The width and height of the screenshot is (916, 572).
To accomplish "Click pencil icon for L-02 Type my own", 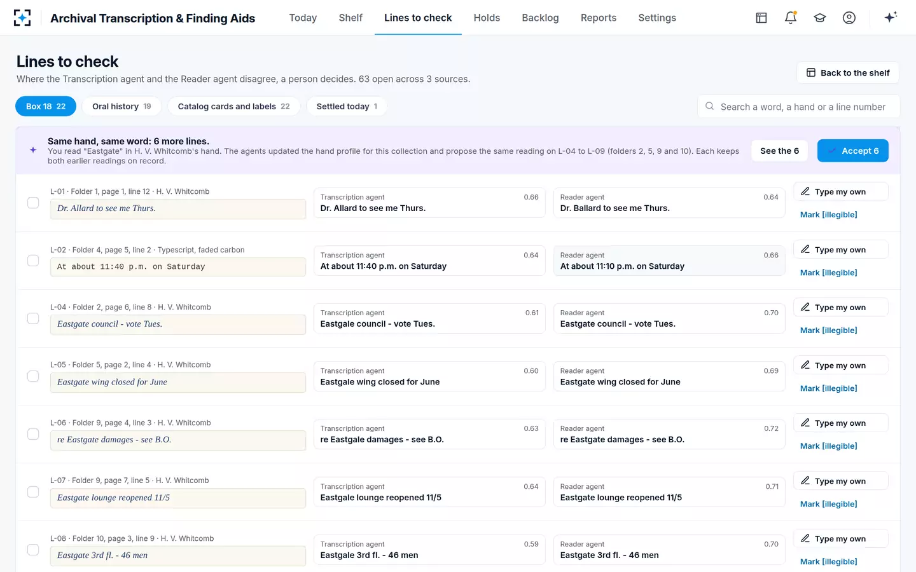I will pos(805,249).
